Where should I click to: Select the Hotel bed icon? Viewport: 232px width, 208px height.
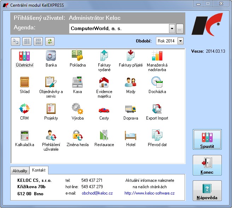click(x=130, y=135)
